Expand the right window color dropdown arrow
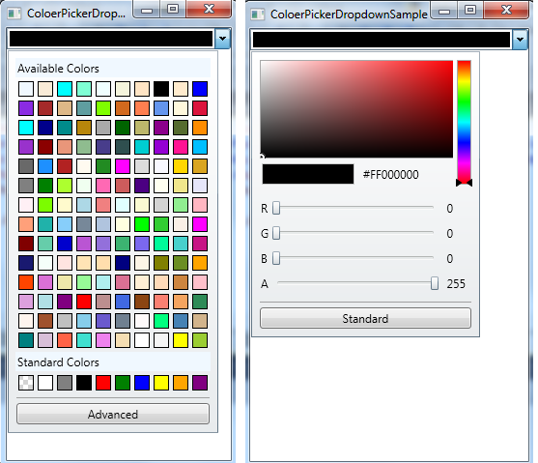 pos(520,40)
